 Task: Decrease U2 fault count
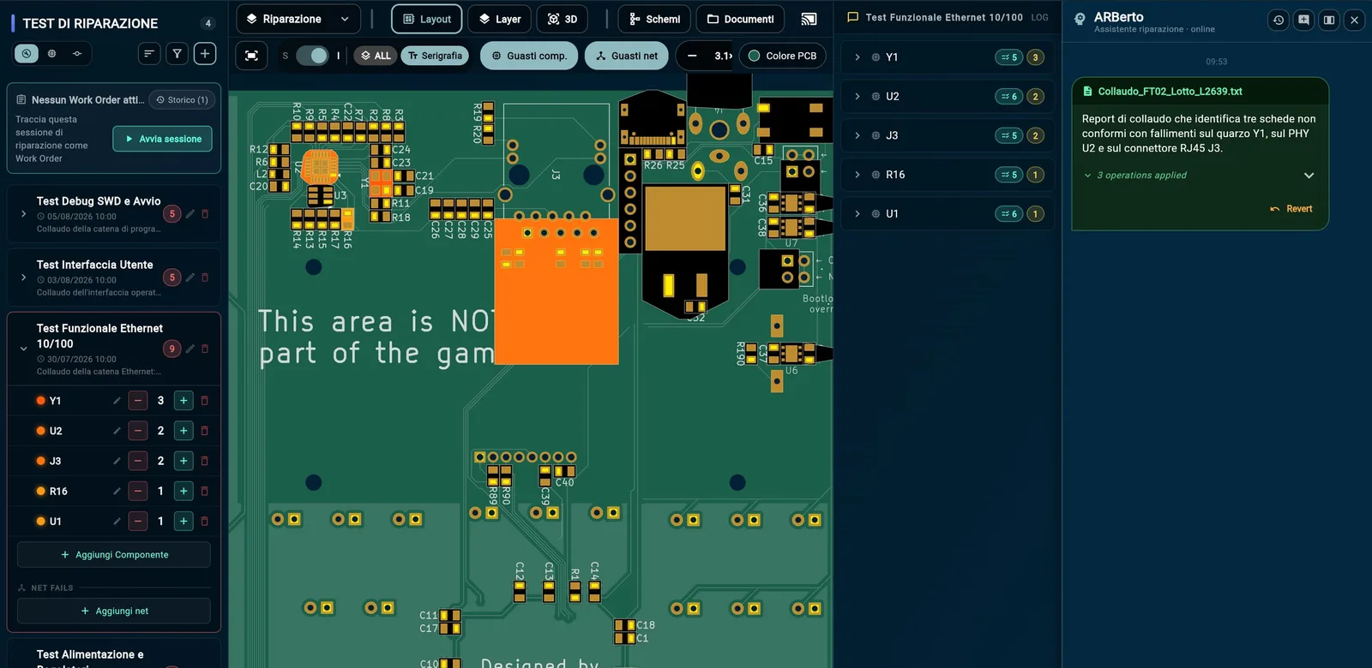click(x=138, y=431)
